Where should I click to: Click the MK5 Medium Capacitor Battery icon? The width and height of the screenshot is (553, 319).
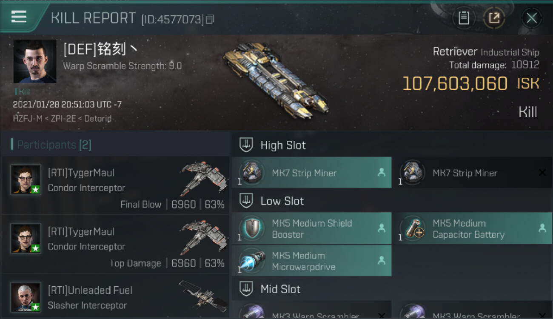(x=412, y=228)
